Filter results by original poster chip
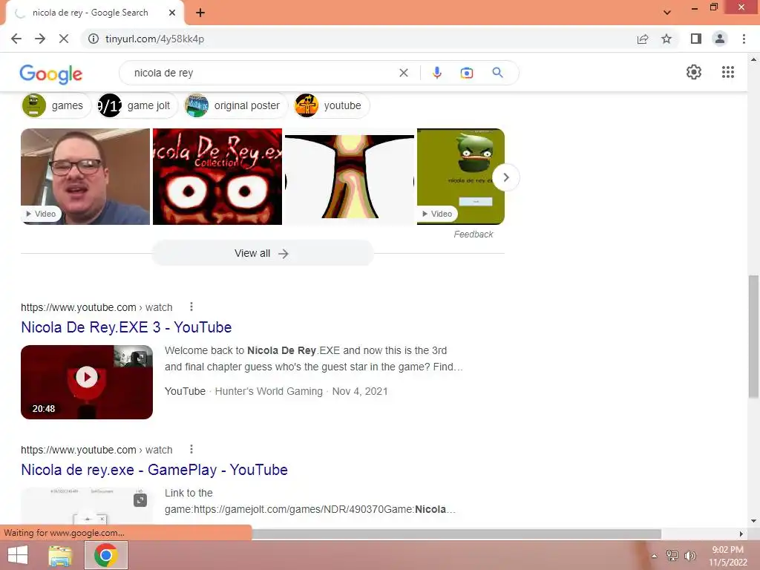The image size is (760, 570). click(x=236, y=105)
